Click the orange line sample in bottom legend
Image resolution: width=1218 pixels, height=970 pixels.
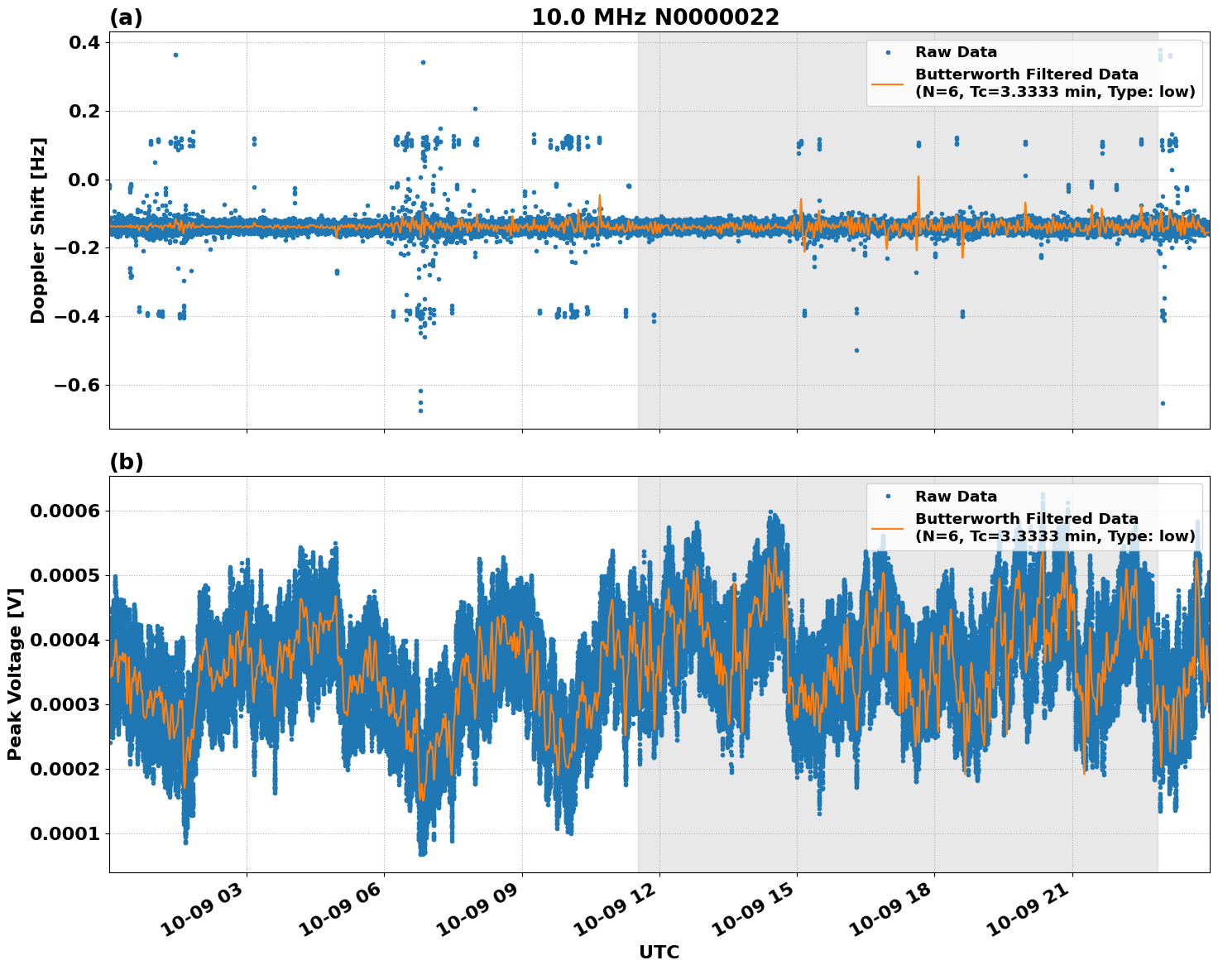click(888, 528)
